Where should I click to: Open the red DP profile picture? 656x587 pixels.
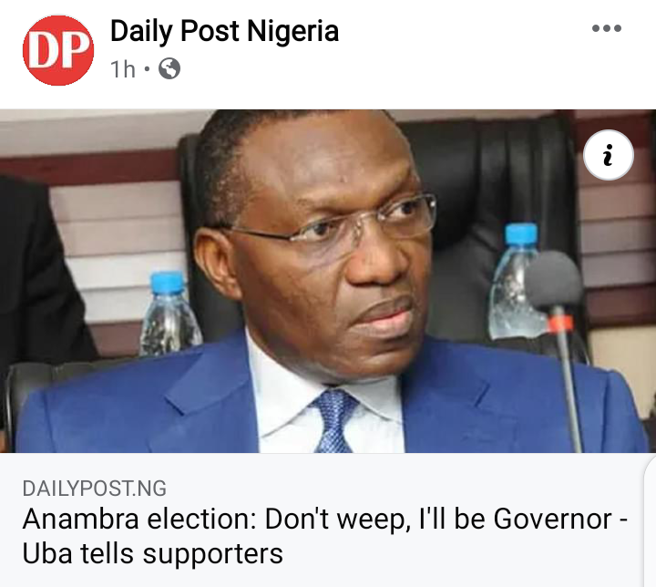[58, 50]
